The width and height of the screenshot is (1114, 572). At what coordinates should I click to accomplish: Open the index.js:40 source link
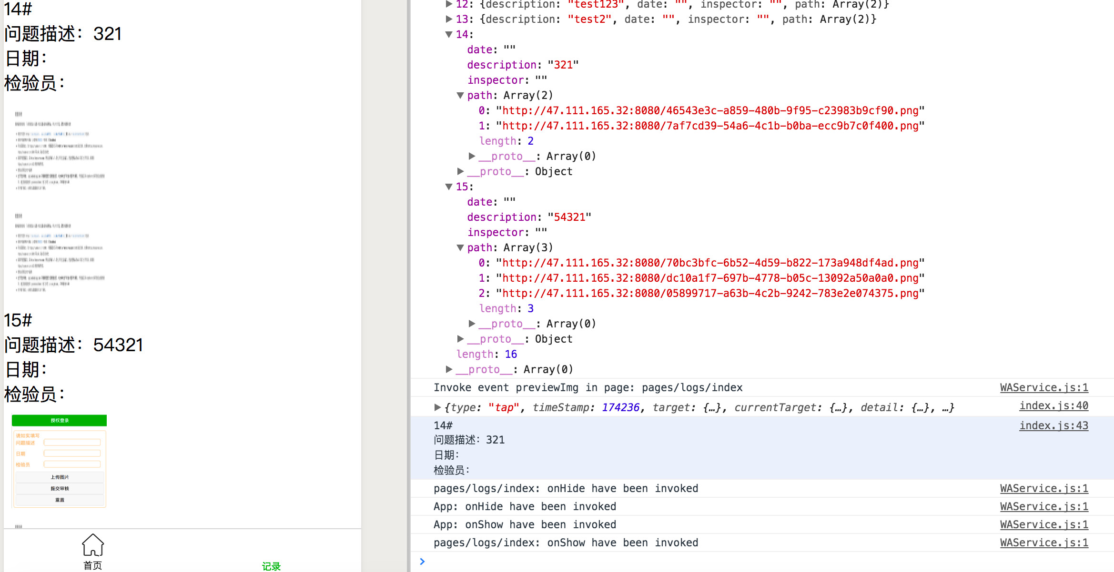point(1053,405)
